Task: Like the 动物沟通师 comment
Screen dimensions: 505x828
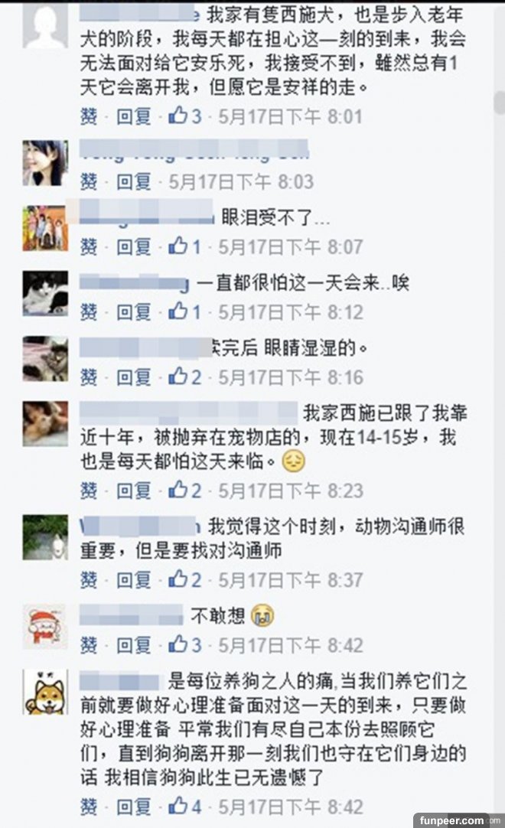Action: click(x=89, y=580)
